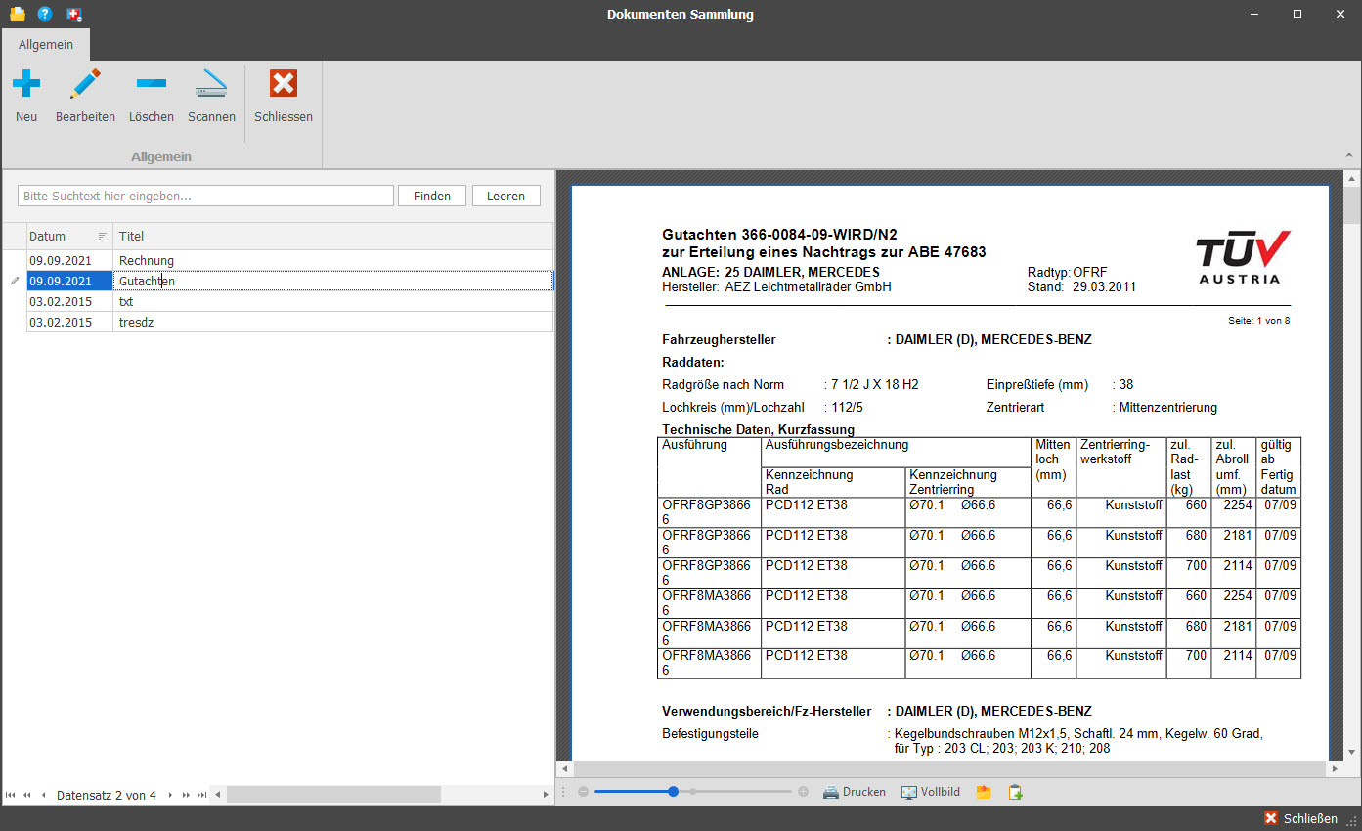Click the yellow folder icon in title bar

pyautogui.click(x=17, y=14)
